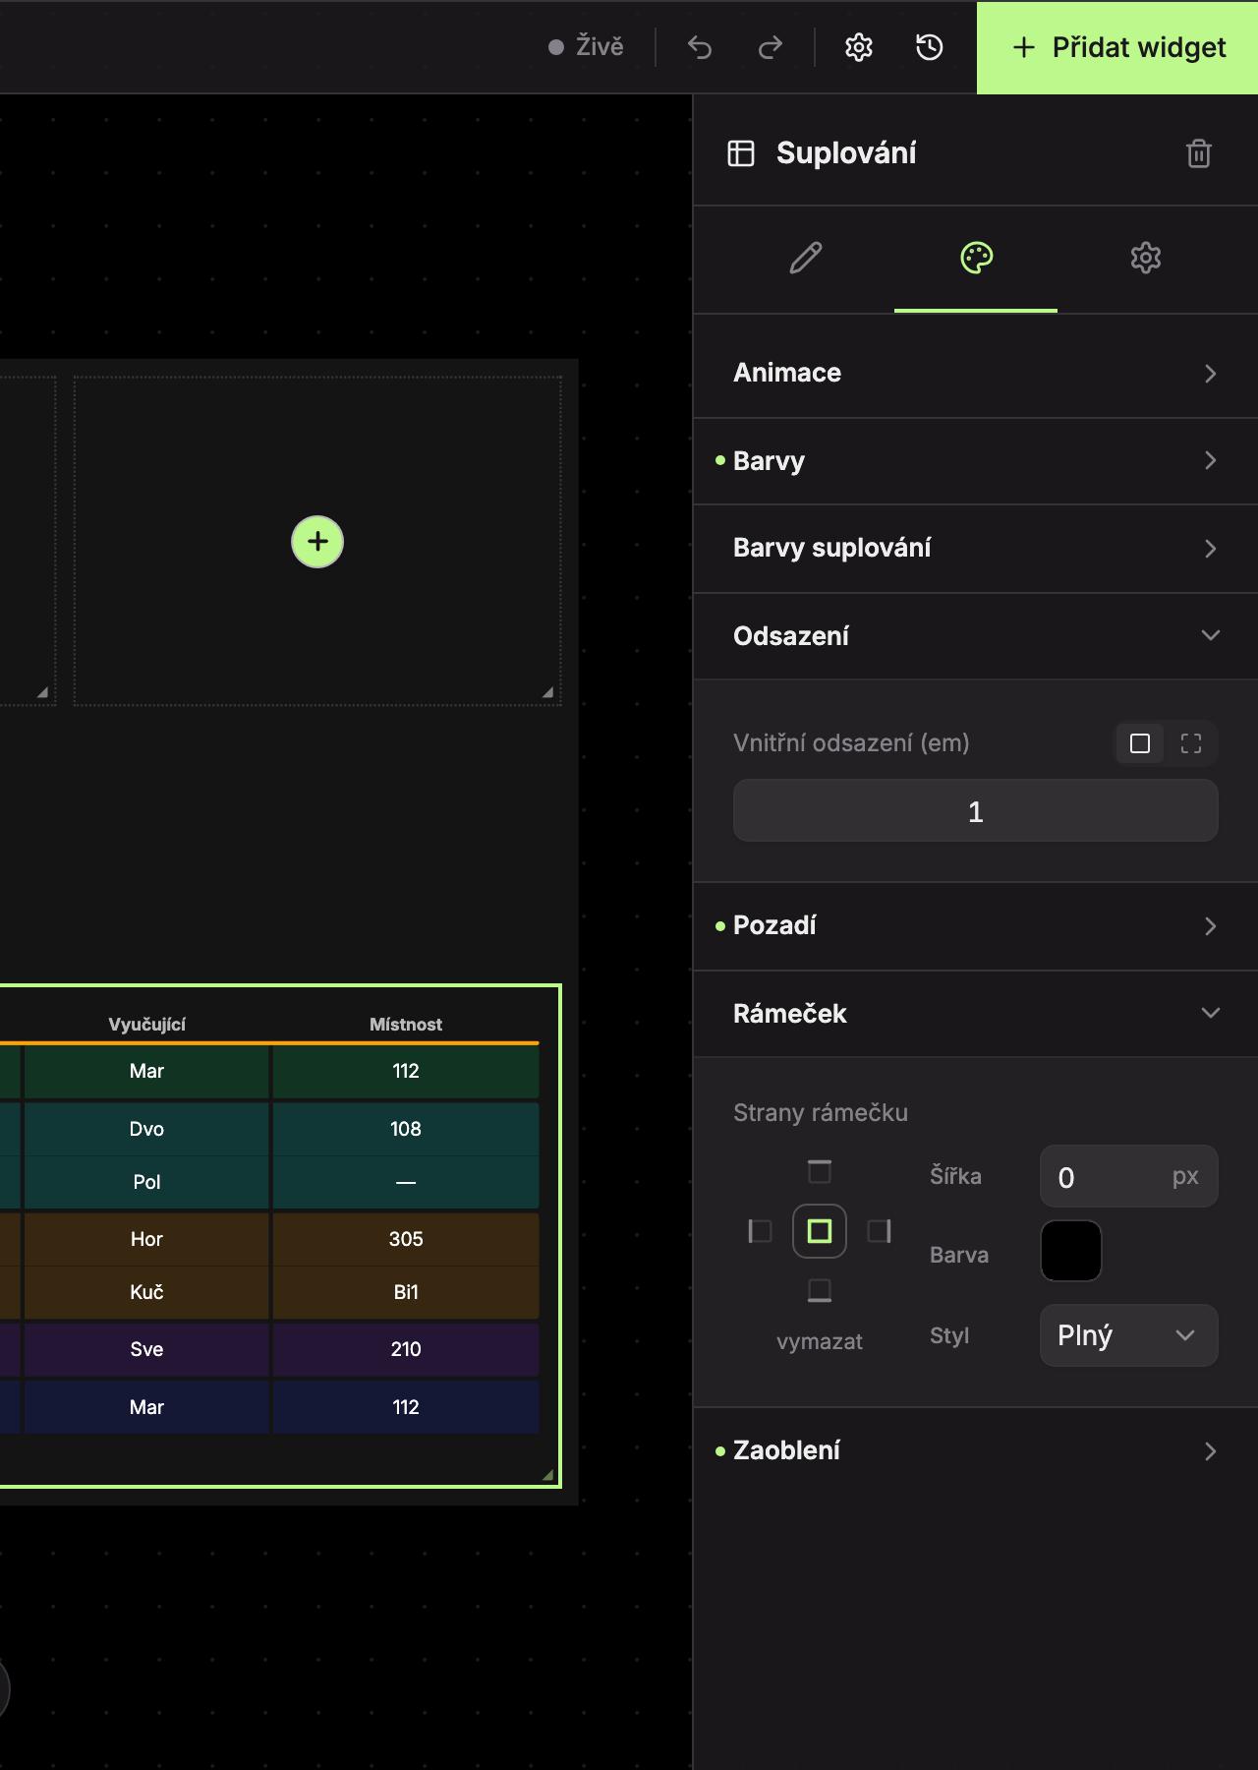1258x1770 pixels.
Task: Switch to the gear settings tab in panel
Action: [1146, 259]
